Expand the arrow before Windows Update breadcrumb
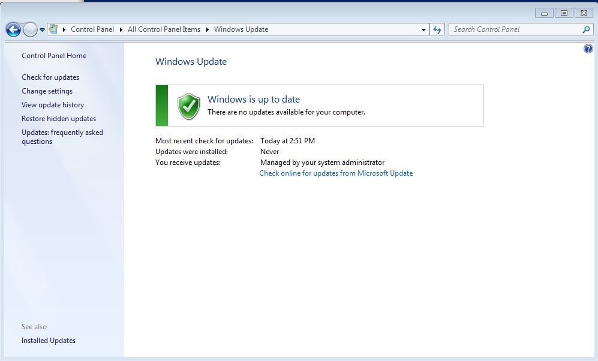 click(207, 29)
